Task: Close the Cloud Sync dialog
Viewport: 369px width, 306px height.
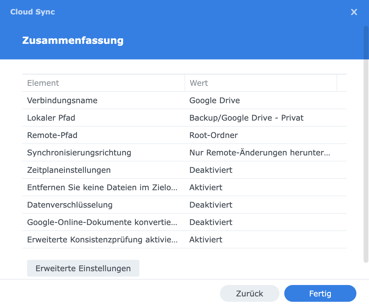Action: [x=354, y=12]
